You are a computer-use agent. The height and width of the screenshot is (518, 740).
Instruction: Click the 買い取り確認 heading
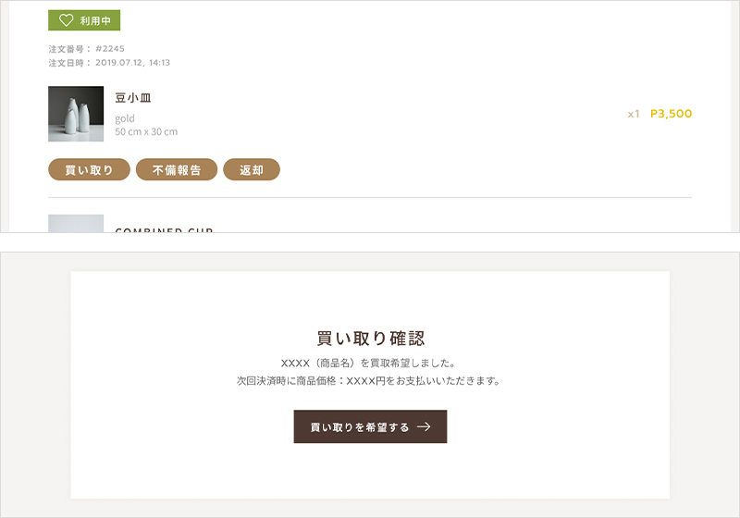pyautogui.click(x=370, y=339)
